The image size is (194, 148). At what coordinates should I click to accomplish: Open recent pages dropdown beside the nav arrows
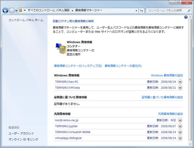16,11
